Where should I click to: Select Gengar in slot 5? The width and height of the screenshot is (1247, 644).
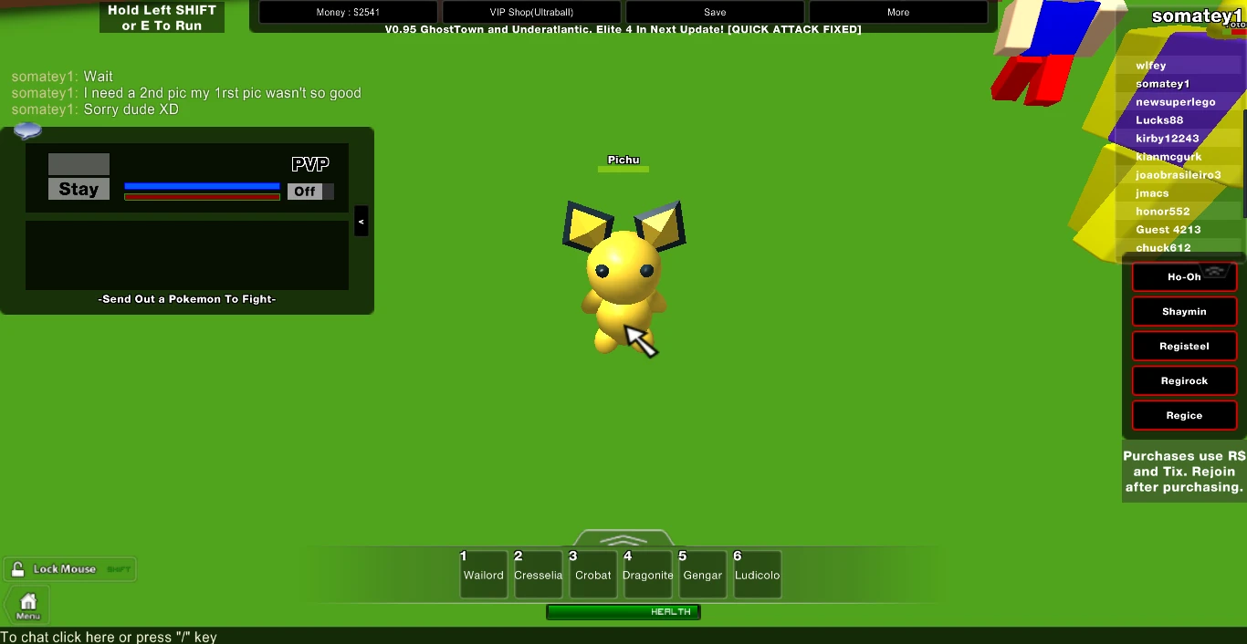(x=702, y=575)
